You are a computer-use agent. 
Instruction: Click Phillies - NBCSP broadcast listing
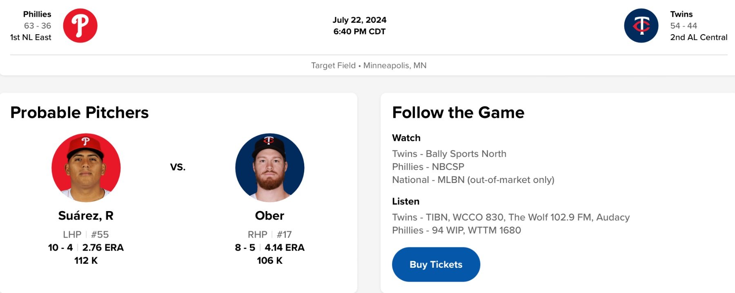point(428,167)
